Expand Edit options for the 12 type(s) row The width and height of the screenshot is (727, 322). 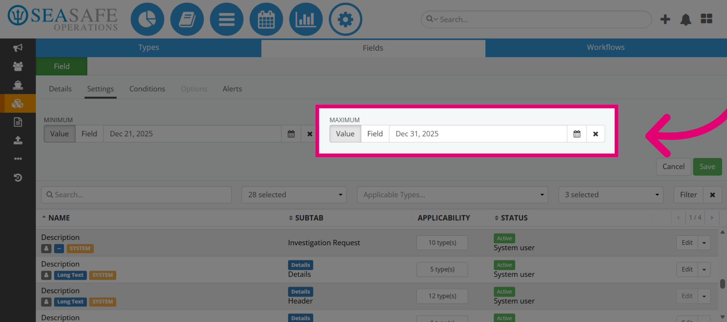(704, 296)
